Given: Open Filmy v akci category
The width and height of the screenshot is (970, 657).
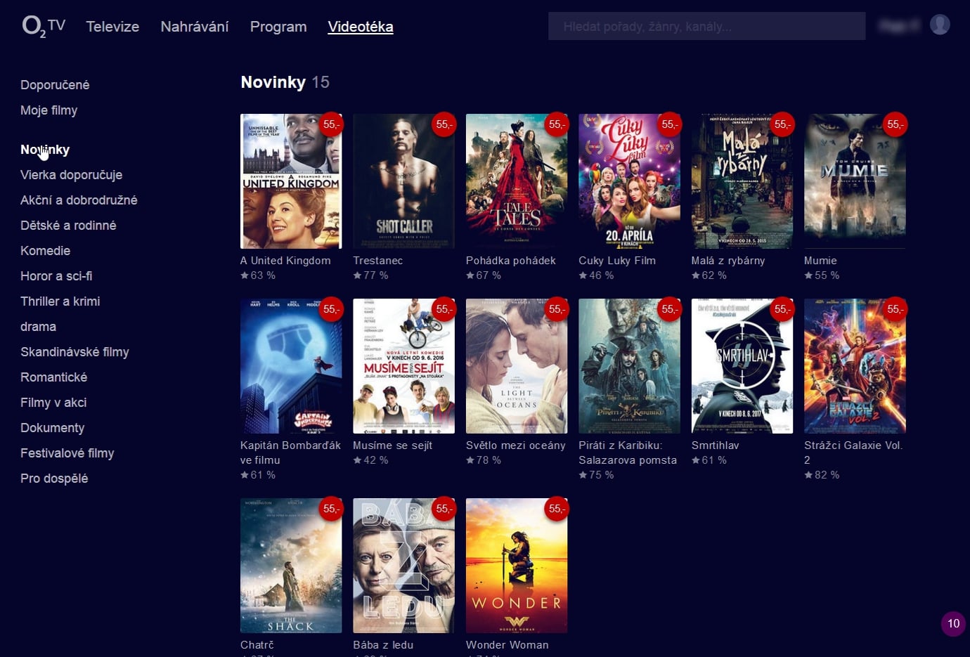Looking at the screenshot, I should point(53,403).
